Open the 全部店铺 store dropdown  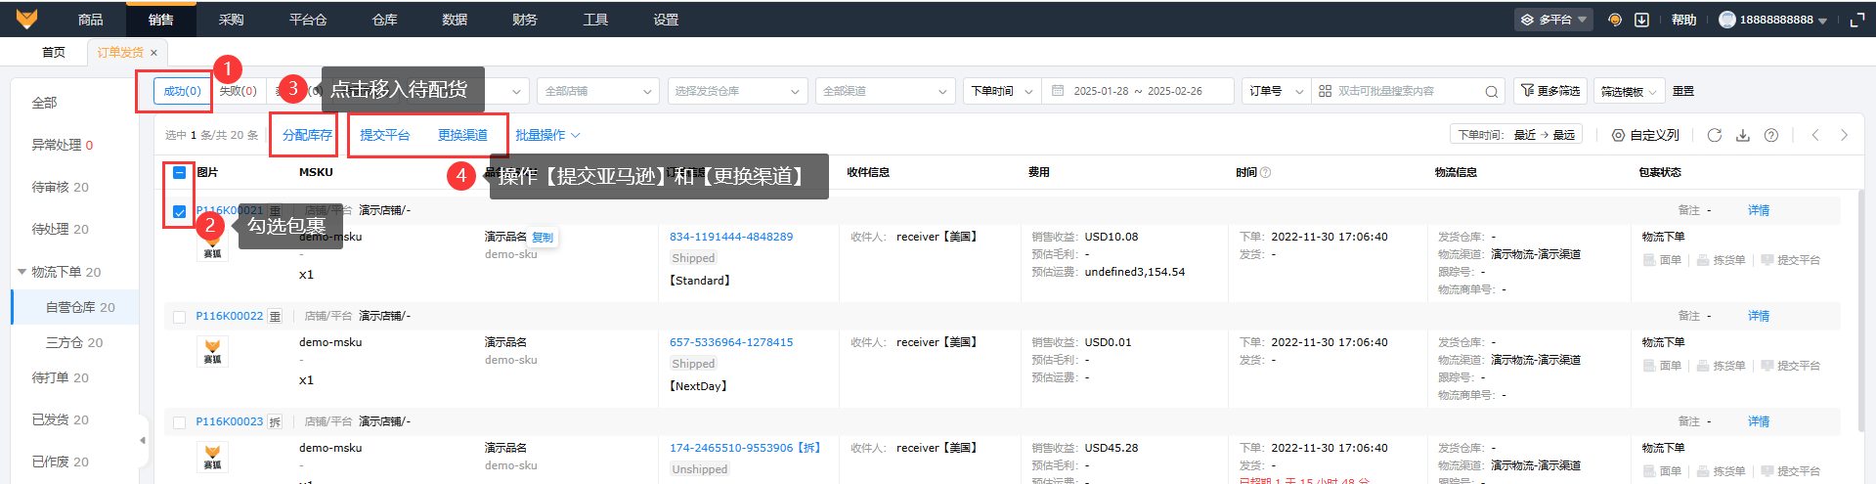596,91
